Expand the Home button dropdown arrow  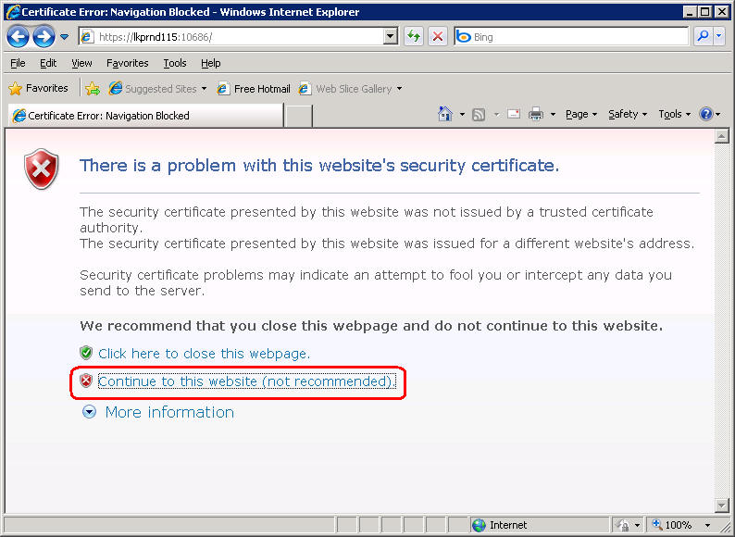pos(462,114)
